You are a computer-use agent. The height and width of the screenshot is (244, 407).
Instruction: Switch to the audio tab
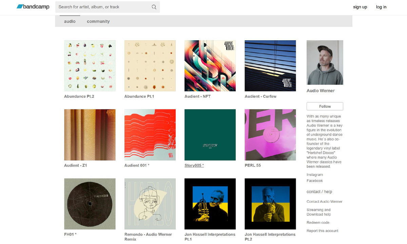[70, 21]
